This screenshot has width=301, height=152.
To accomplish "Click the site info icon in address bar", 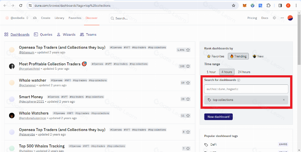I will [30, 6].
